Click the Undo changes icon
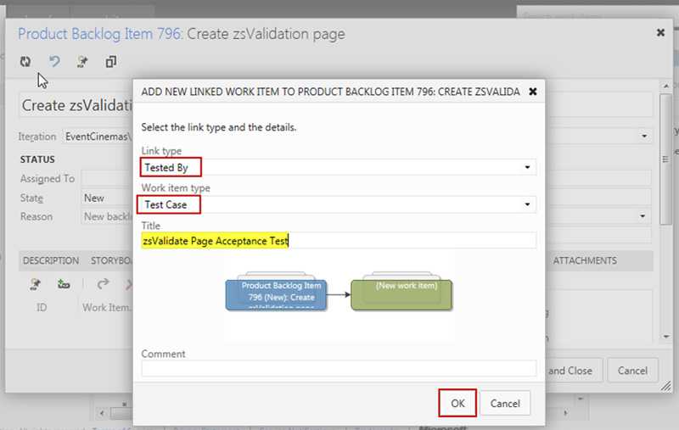The image size is (679, 430). coord(54,61)
